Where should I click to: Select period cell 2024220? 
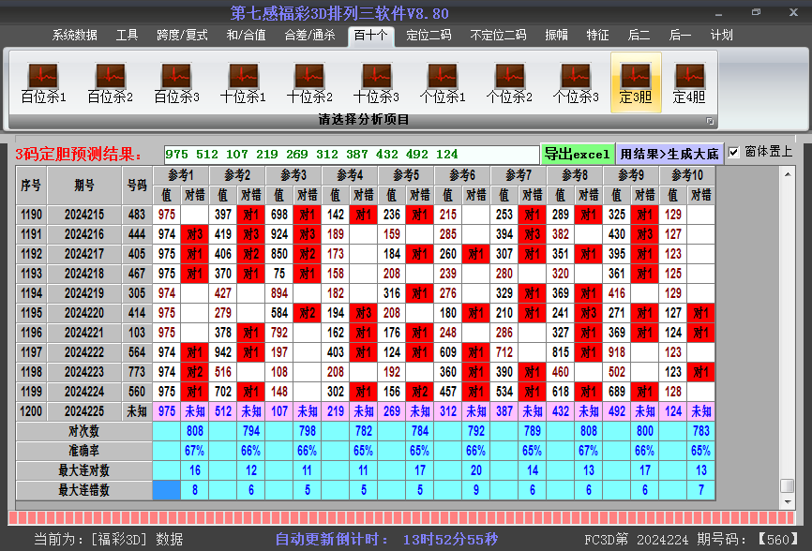click(83, 313)
